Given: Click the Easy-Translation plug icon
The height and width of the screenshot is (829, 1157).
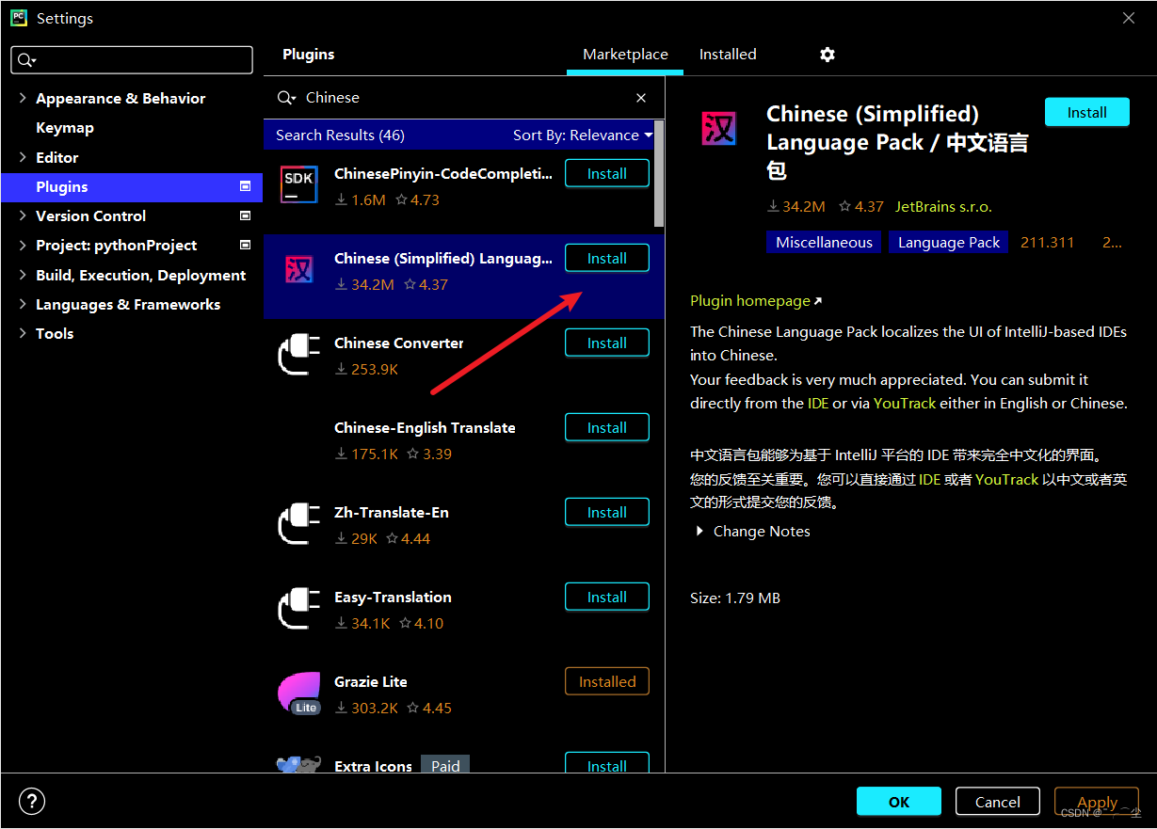Looking at the screenshot, I should [x=298, y=609].
